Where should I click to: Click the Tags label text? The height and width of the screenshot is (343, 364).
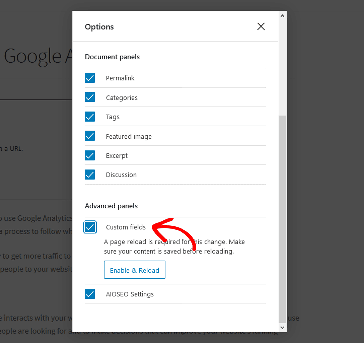click(x=113, y=117)
